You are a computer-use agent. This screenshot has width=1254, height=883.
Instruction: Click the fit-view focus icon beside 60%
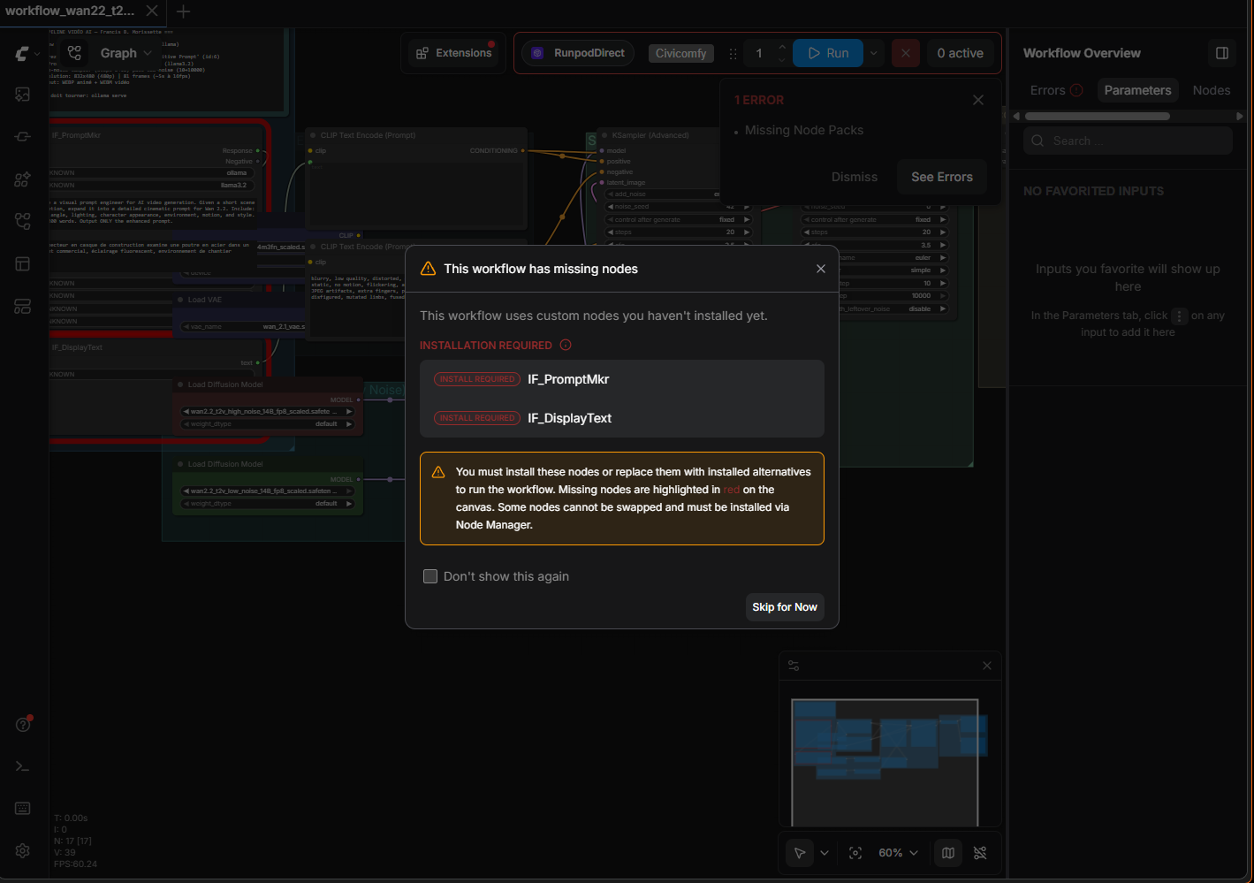click(x=855, y=853)
